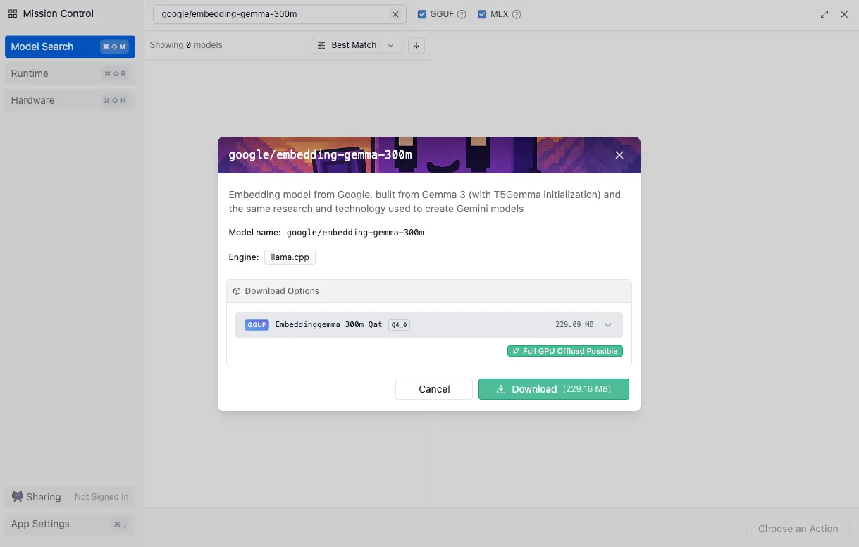Screen dimensions: 859x547
Task: Untick the MLX checkbox
Action: (x=482, y=14)
